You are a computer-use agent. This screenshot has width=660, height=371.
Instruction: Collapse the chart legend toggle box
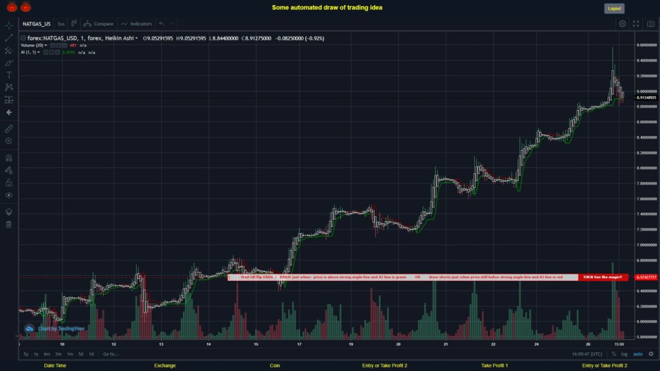(23, 38)
